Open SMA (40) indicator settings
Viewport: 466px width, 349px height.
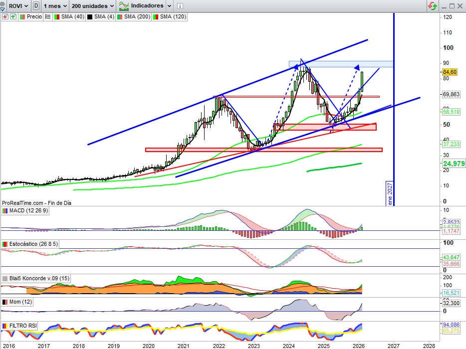point(69,16)
